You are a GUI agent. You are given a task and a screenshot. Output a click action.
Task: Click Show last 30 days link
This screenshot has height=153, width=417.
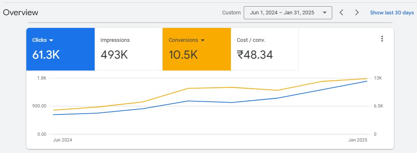pyautogui.click(x=392, y=13)
